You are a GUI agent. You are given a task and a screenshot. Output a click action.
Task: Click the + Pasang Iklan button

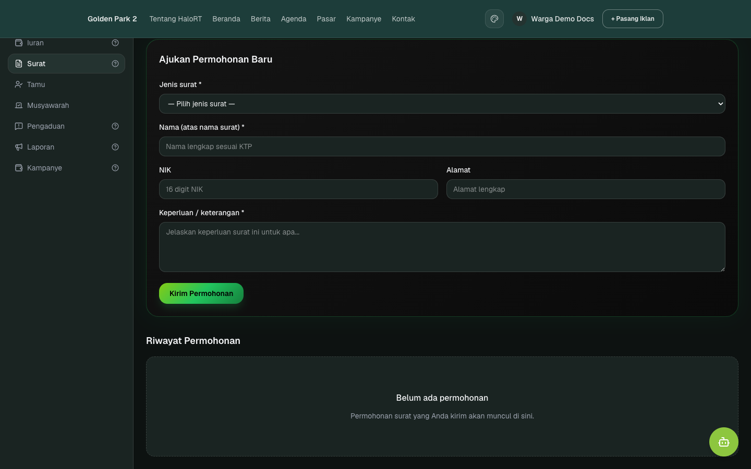633,19
